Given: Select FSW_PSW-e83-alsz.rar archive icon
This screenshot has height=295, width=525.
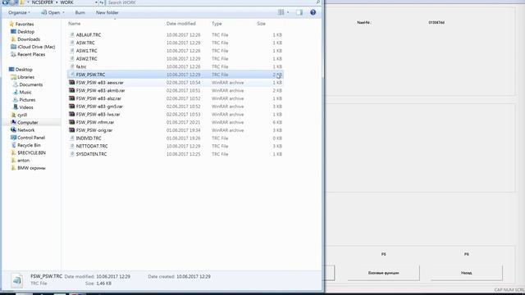Looking at the screenshot, I should (71, 98).
